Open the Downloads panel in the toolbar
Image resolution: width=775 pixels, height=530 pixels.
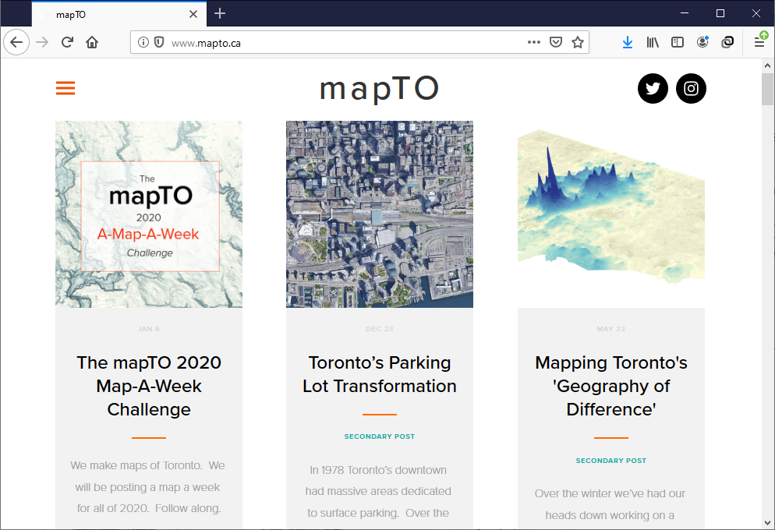click(628, 41)
